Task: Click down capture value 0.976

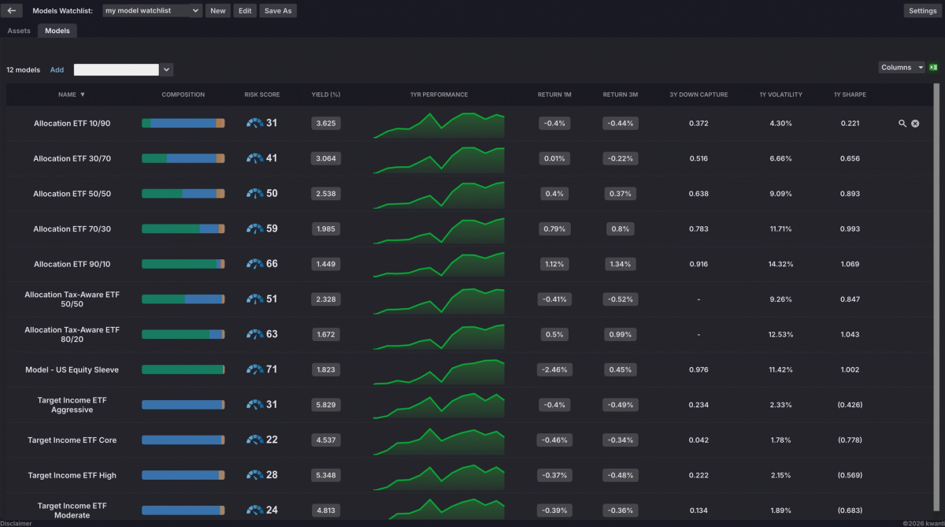Action: click(699, 369)
